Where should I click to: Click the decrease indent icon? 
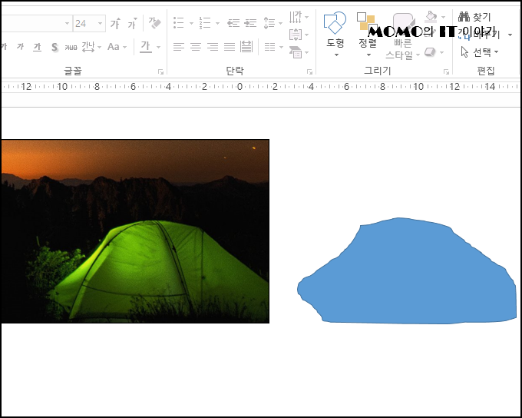[233, 23]
